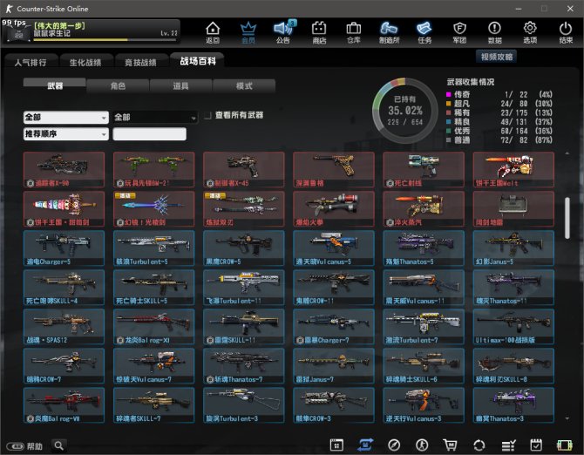The image size is (584, 455).
Task: Click the scroll down arrow of weapon list
Action: click(567, 419)
